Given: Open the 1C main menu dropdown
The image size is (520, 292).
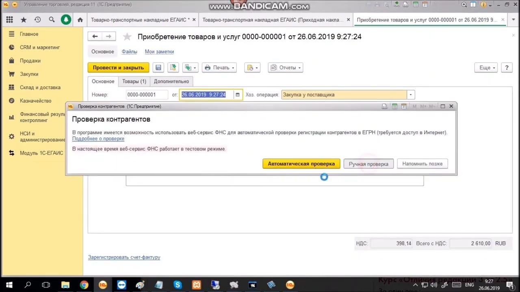Looking at the screenshot, I should [15, 5].
